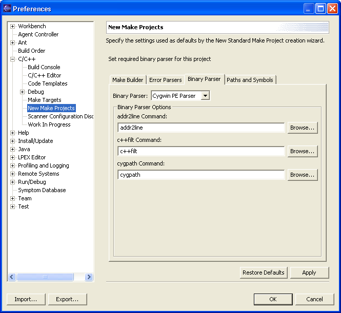
Task: Select the Team tree label
Action: 25,198
